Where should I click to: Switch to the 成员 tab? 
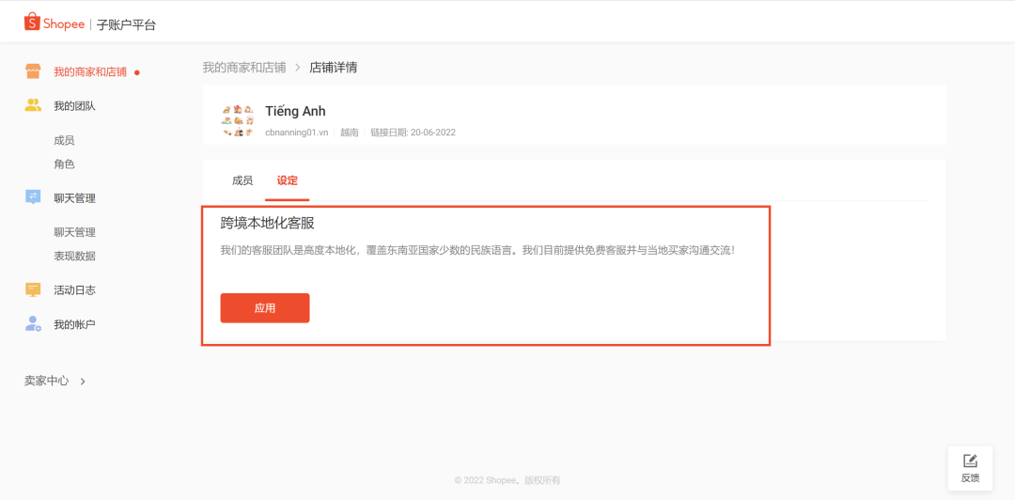tap(242, 180)
